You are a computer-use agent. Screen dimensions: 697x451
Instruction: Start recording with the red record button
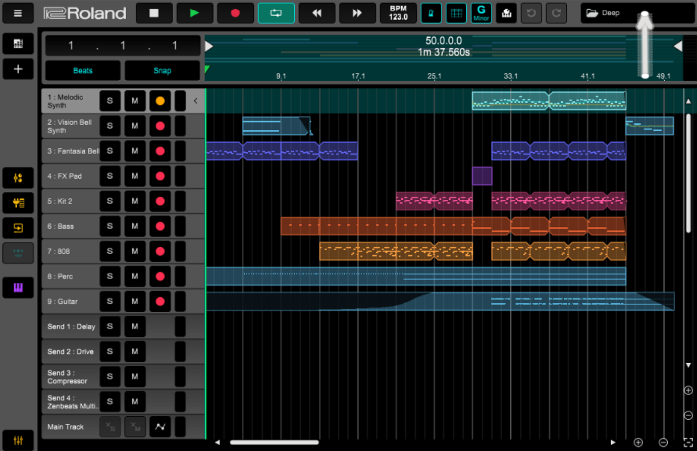click(235, 13)
